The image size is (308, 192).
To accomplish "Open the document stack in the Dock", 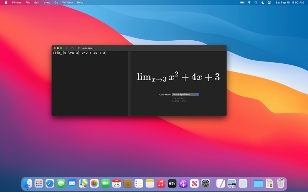I will point(269,184).
